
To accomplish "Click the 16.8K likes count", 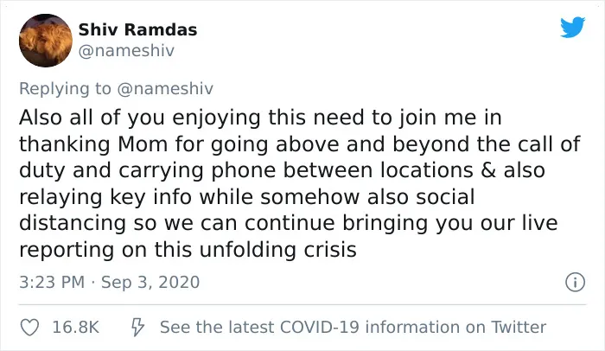I will coord(76,327).
